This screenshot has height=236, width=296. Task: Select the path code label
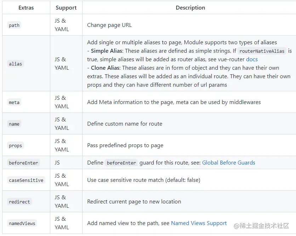[14, 25]
